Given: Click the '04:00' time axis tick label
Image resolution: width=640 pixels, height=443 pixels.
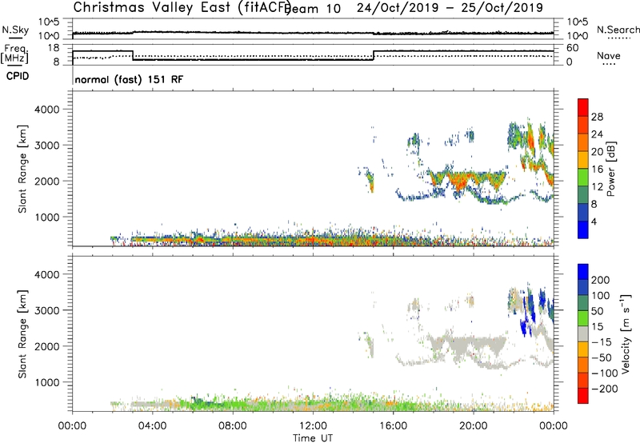Looking at the screenshot, I should [152, 426].
